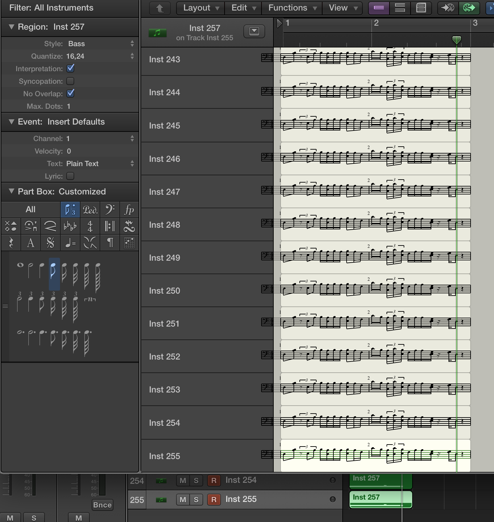Record-enable track Inst 255
Screen dimensions: 494x522
point(214,500)
